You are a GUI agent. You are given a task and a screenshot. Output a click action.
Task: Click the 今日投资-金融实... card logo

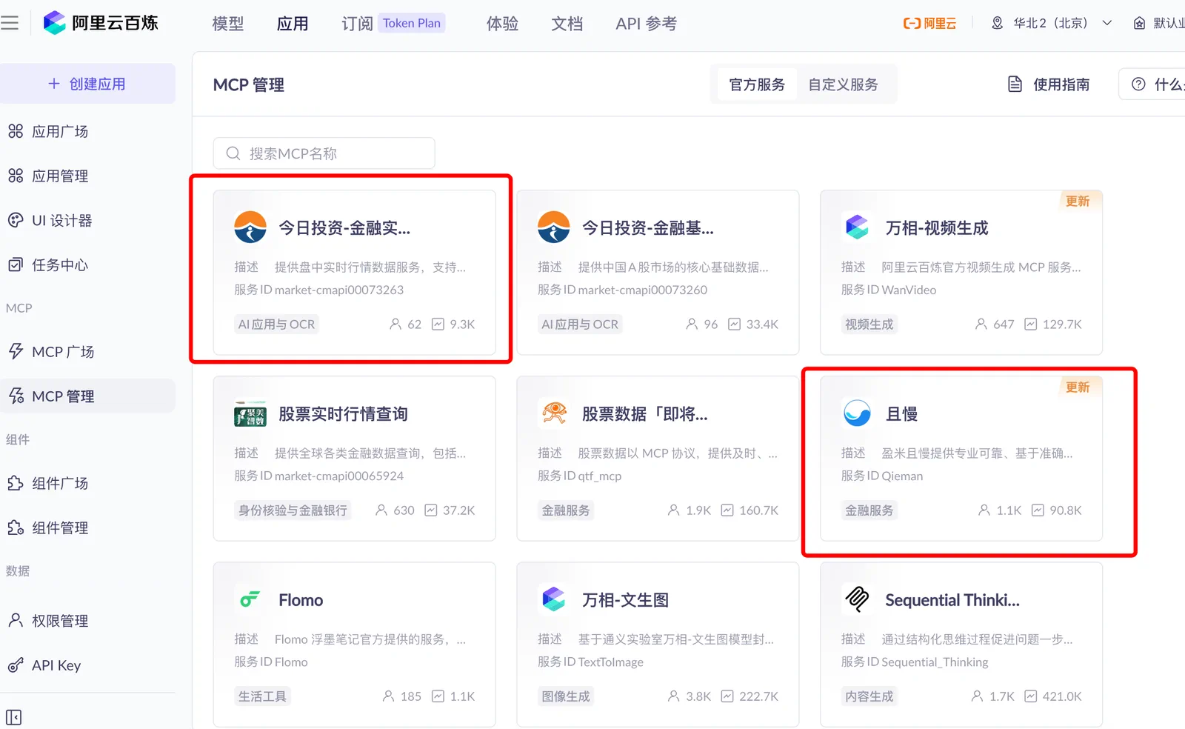[x=250, y=227]
